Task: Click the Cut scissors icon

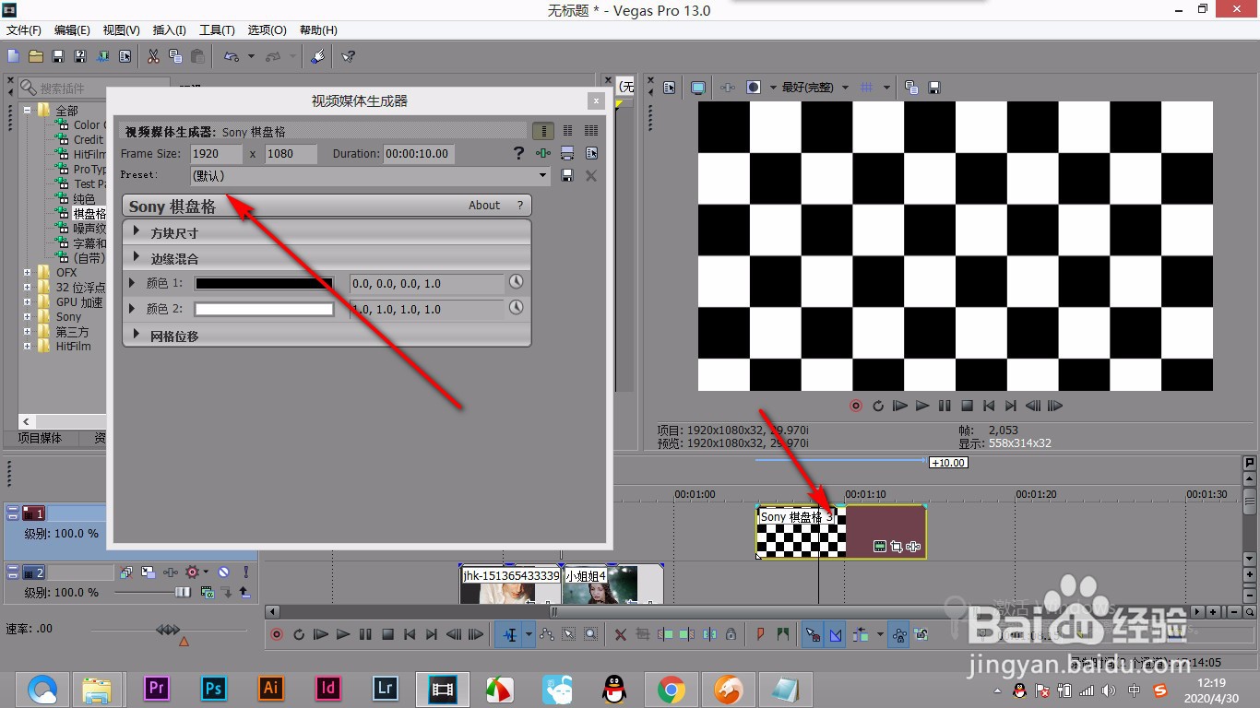Action: (153, 56)
